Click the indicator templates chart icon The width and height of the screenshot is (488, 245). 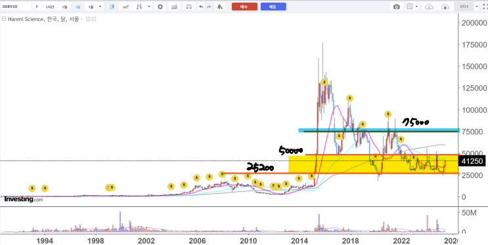click(x=175, y=7)
